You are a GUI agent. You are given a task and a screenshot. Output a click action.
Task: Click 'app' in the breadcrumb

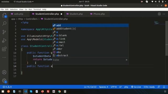click(13, 19)
